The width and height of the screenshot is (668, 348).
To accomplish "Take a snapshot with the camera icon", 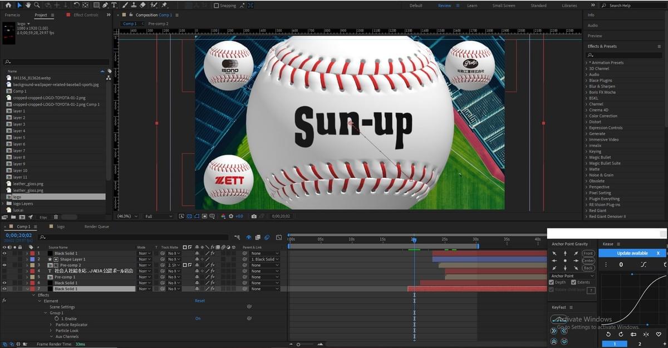I will click(254, 216).
